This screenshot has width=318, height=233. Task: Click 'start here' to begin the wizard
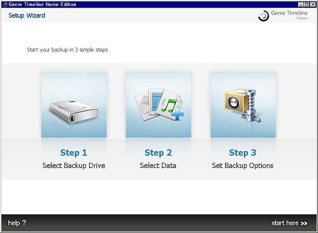(289, 223)
